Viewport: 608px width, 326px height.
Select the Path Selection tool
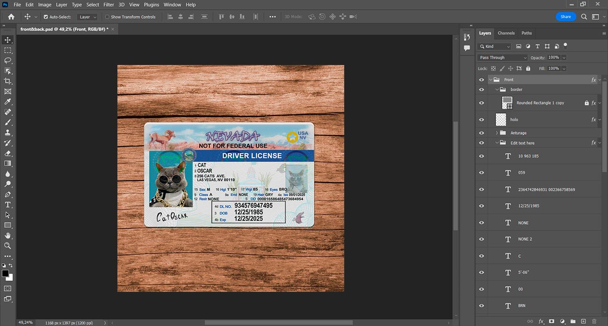pyautogui.click(x=7, y=215)
